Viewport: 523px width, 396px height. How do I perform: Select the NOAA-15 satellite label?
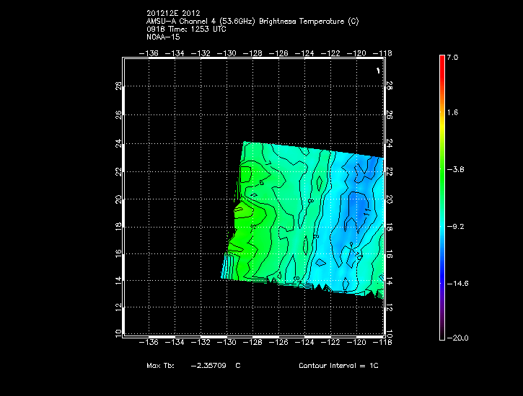point(162,37)
